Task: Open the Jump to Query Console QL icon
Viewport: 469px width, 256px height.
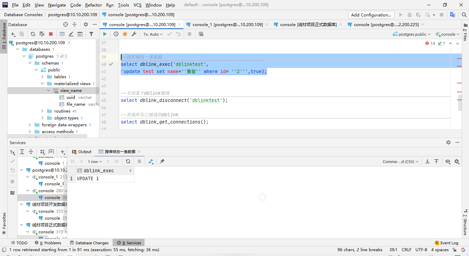Action: click(80, 34)
